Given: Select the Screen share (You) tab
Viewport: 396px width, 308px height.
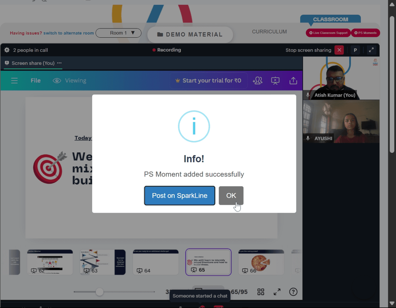Looking at the screenshot, I should (33, 63).
